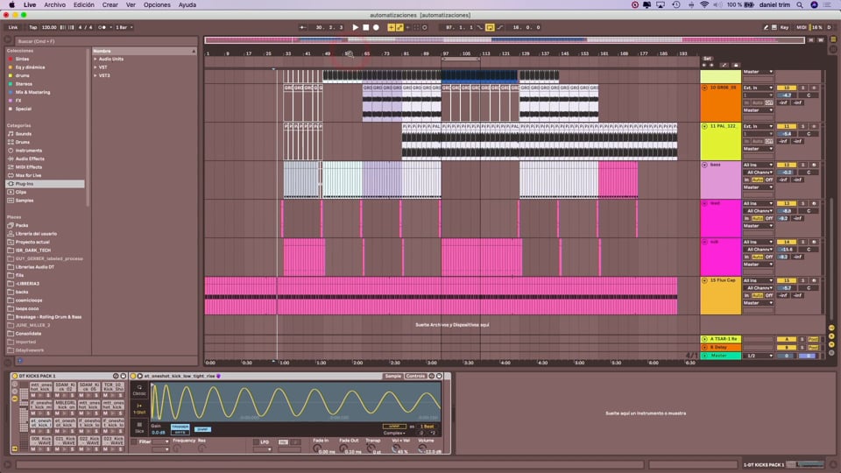Open the Ver menu

point(131,5)
